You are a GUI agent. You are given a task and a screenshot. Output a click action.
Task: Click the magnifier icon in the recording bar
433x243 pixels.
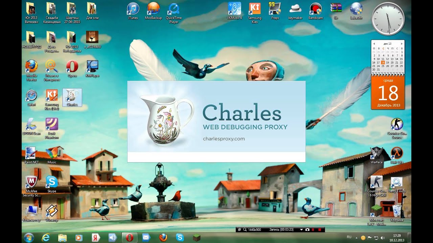[x=245, y=230]
